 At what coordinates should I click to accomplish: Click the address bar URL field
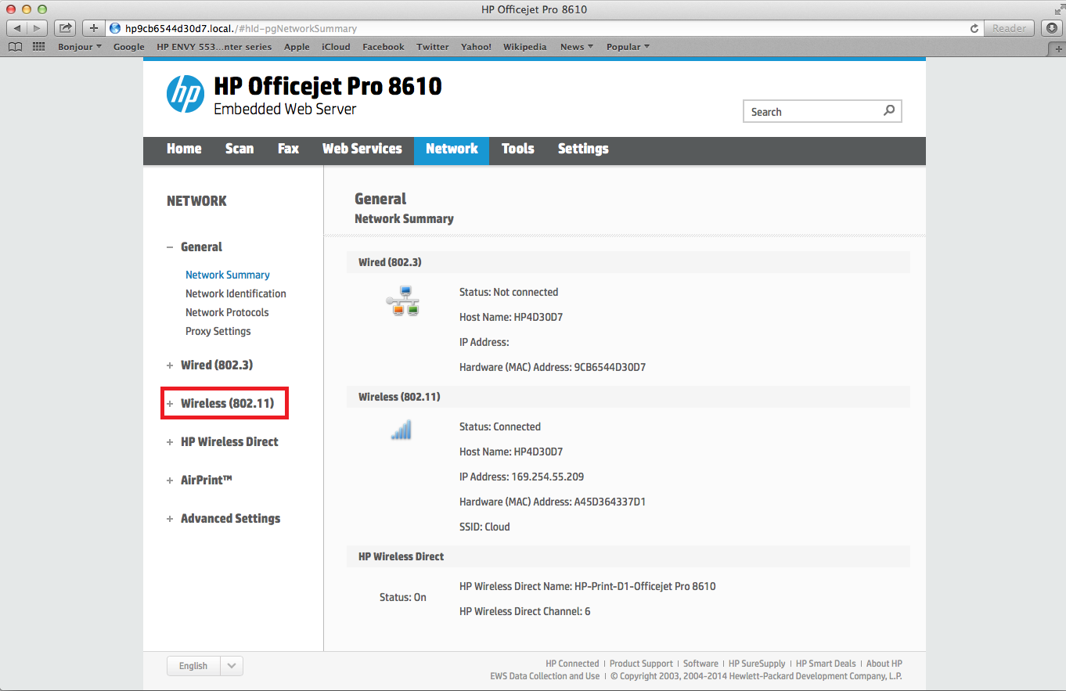click(545, 28)
